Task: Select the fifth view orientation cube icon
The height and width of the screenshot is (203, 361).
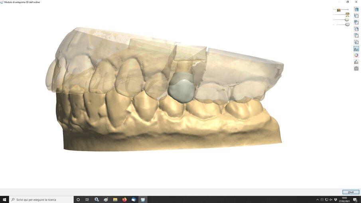Action: [356, 35]
